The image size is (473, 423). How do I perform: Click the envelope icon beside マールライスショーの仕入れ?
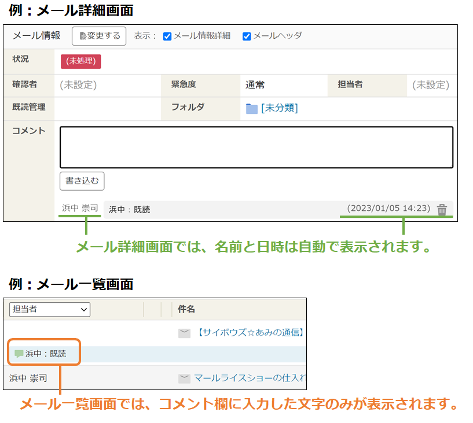coord(184,379)
